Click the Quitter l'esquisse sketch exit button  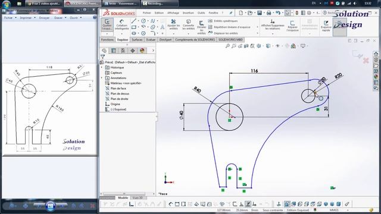click(x=107, y=24)
